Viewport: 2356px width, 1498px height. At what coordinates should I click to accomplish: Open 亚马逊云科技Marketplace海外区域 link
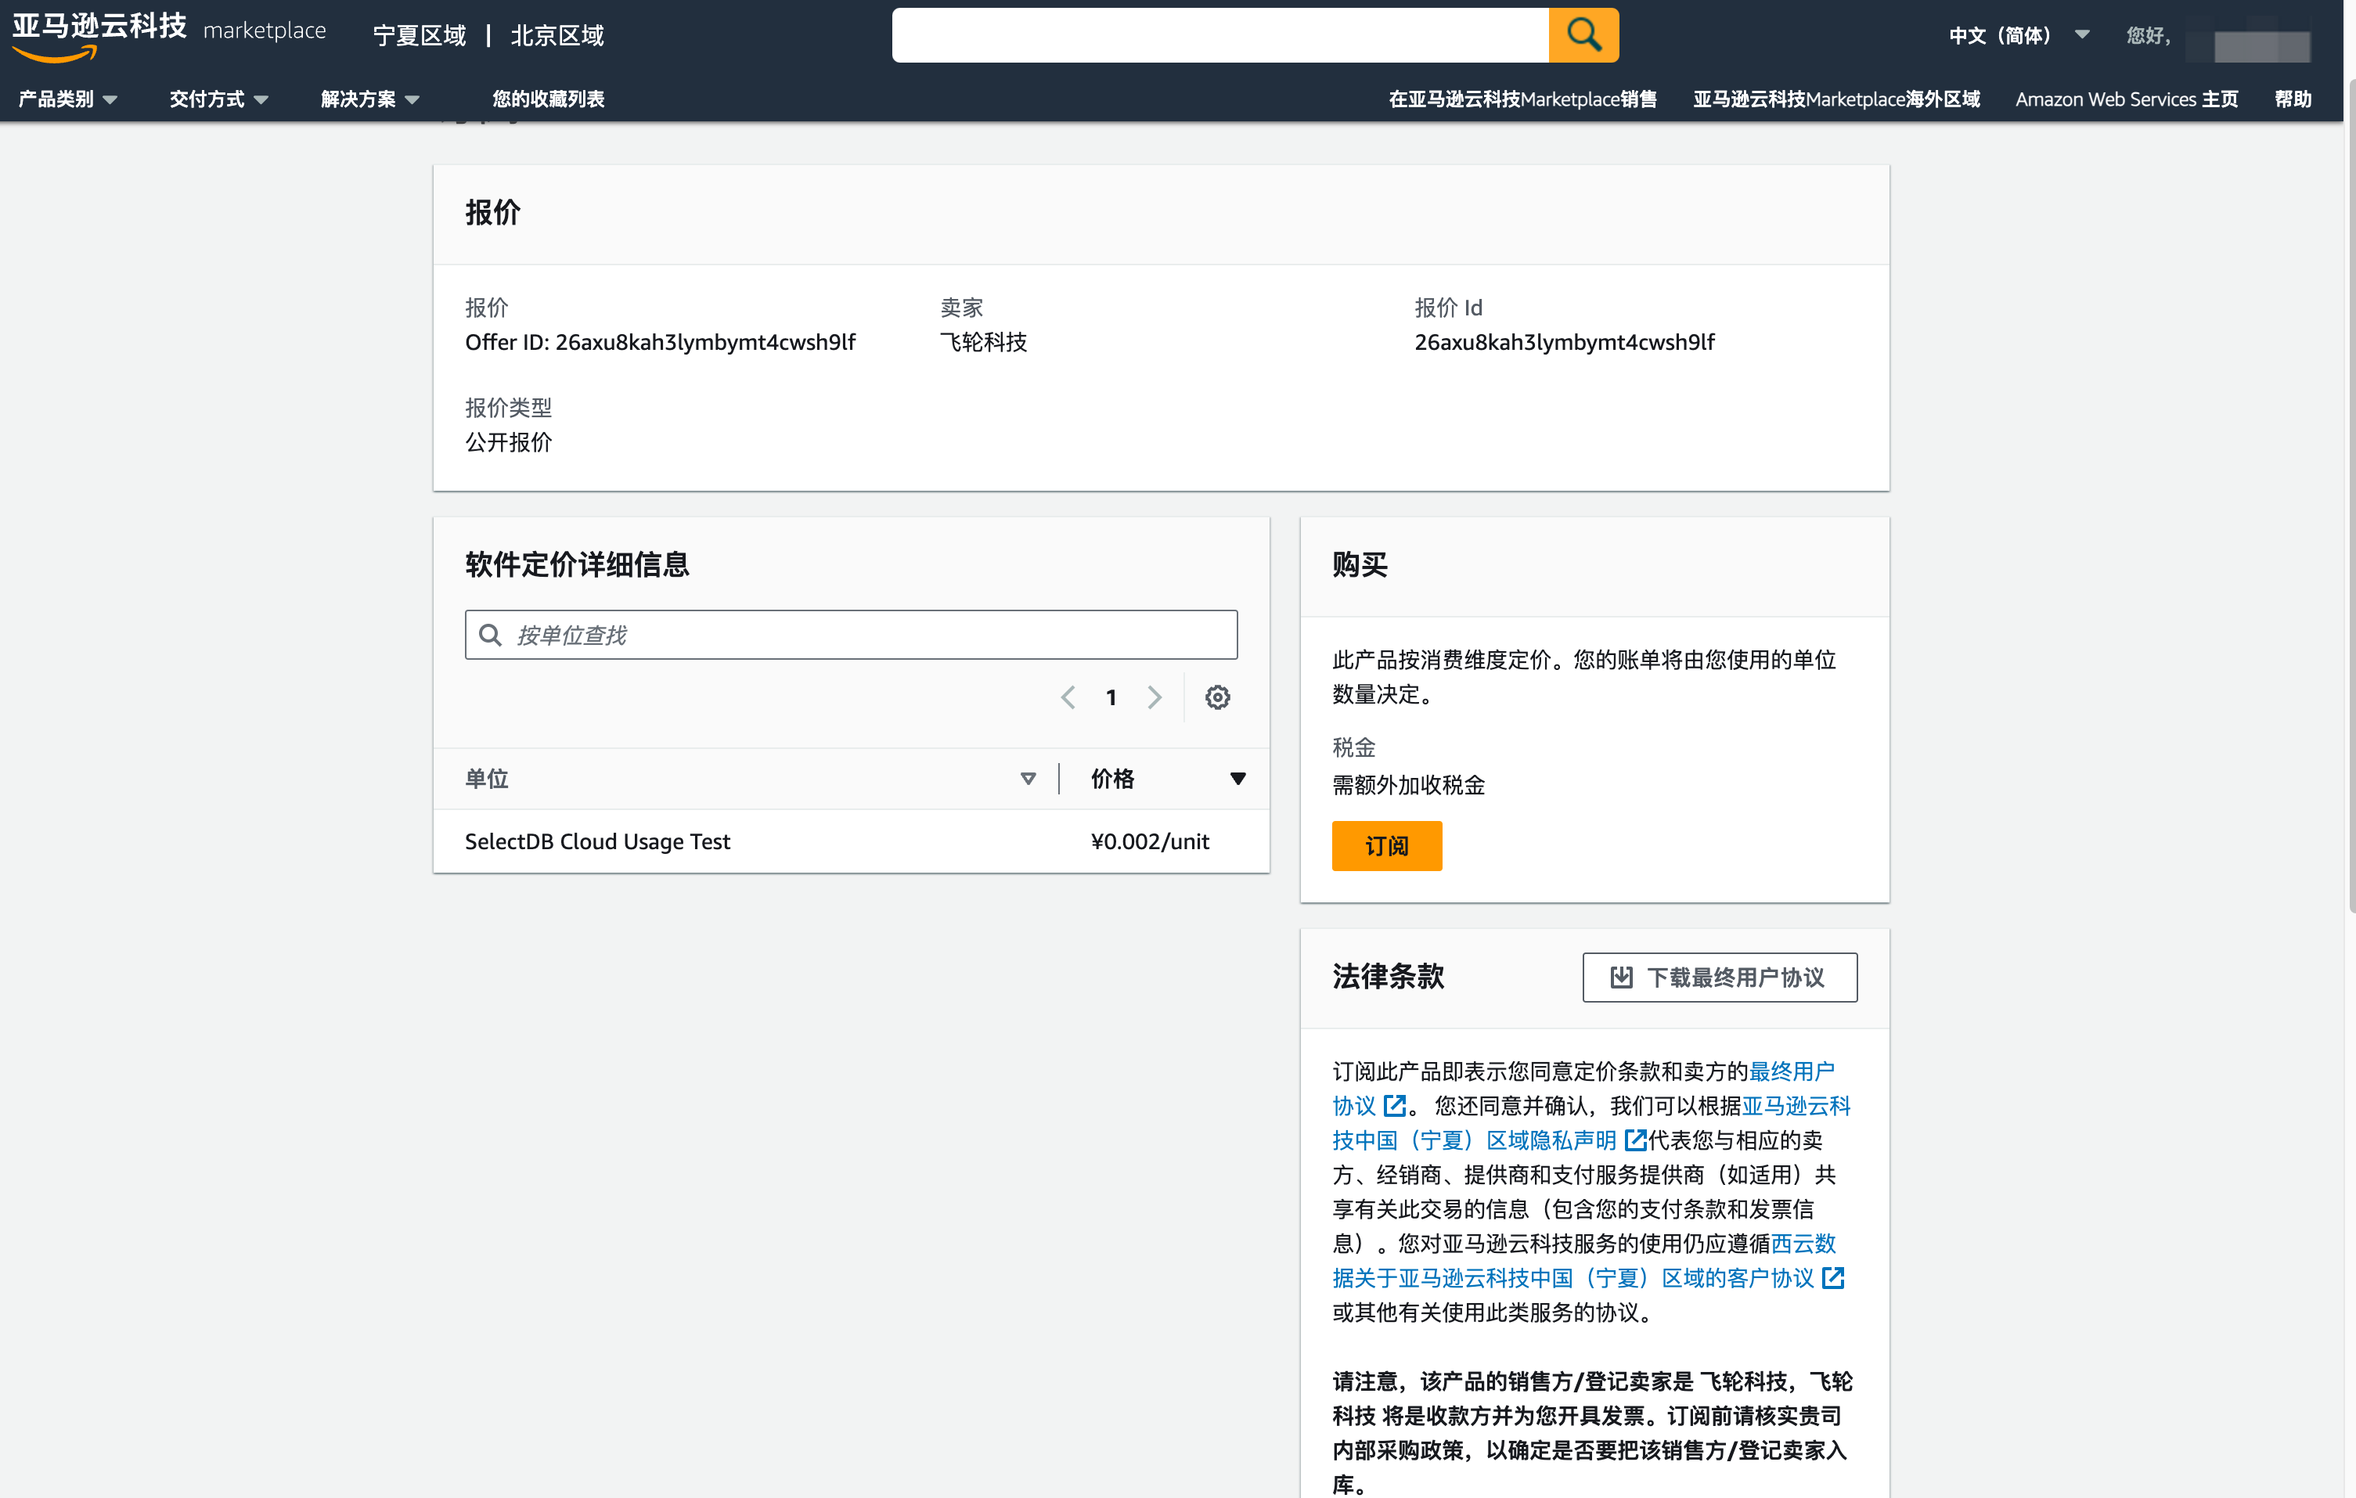1835,99
